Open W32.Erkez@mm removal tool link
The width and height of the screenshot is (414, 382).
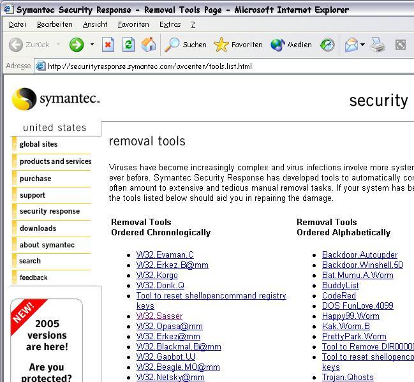tap(168, 337)
